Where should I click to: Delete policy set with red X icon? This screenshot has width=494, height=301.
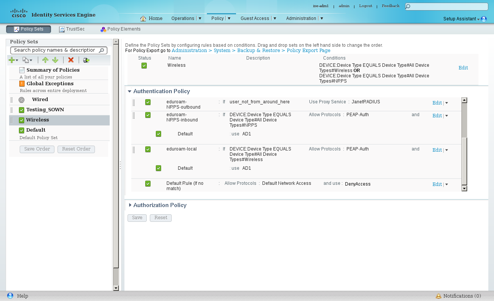pyautogui.click(x=71, y=60)
